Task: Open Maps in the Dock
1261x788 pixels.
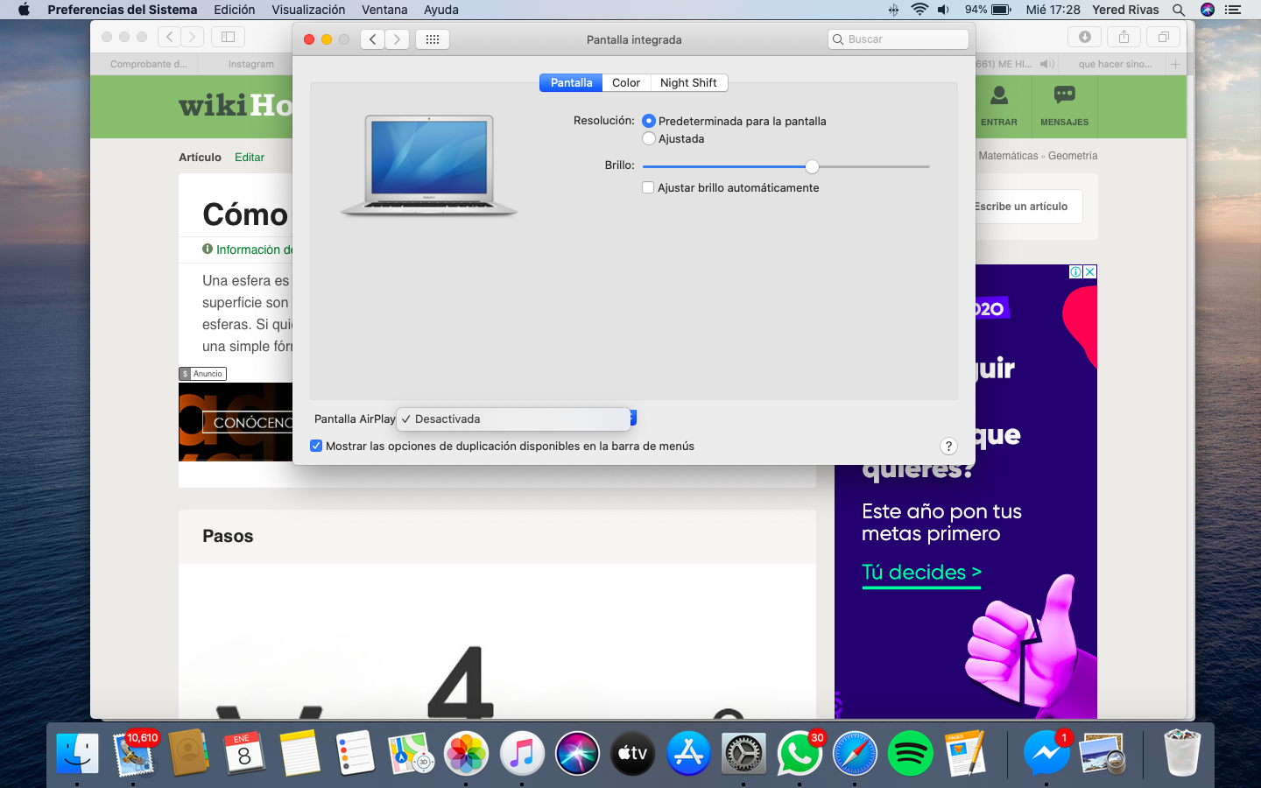Action: point(411,753)
